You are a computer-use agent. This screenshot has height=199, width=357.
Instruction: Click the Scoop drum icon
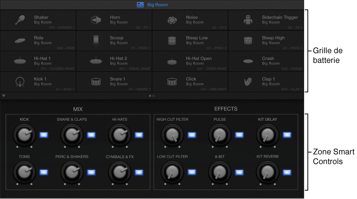click(x=96, y=40)
